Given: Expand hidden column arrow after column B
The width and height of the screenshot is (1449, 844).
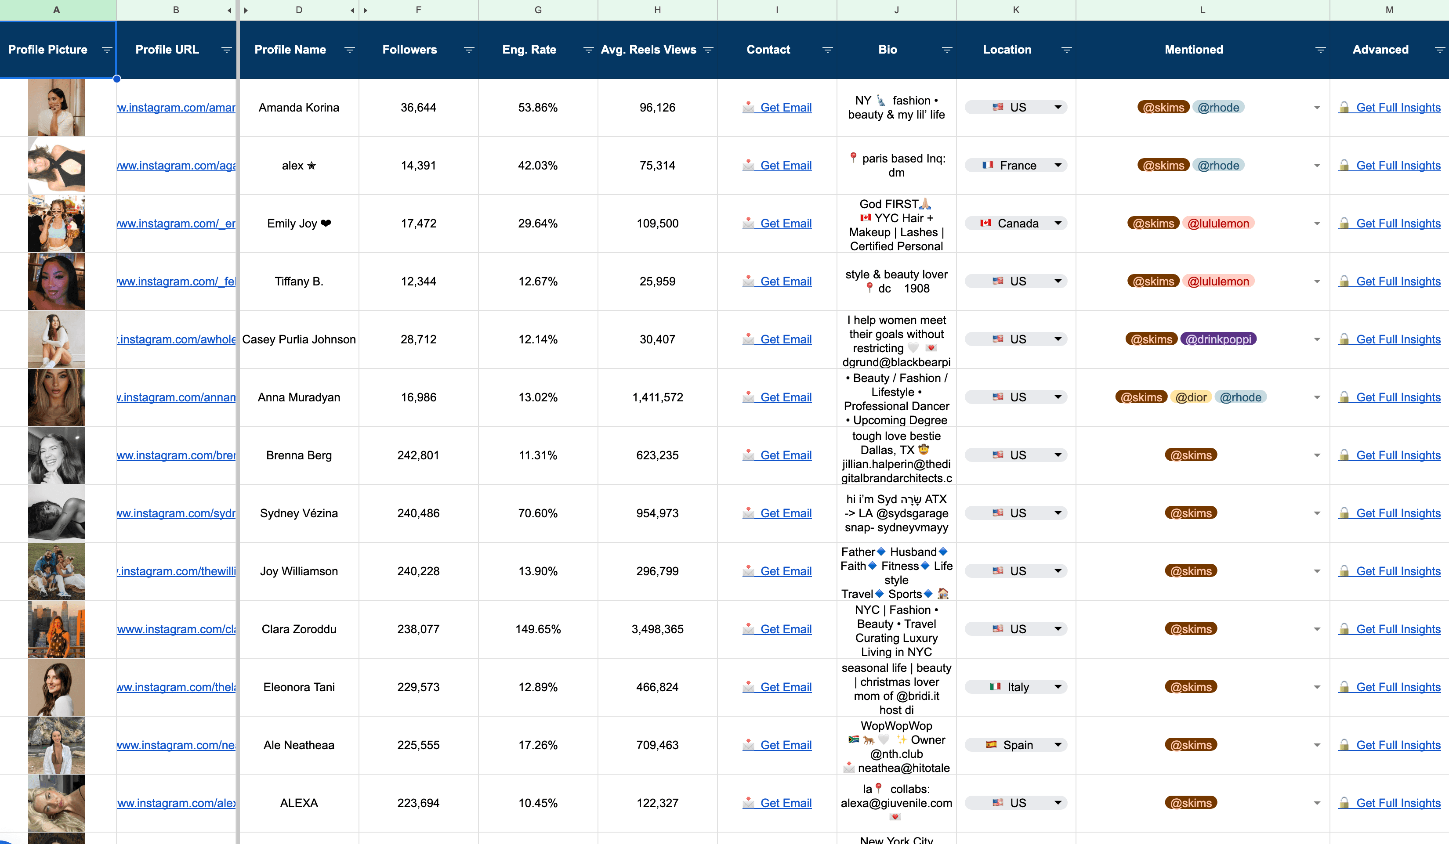Looking at the screenshot, I should click(x=229, y=11).
